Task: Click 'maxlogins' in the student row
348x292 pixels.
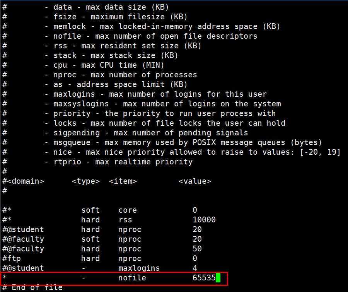Action: click(x=139, y=268)
